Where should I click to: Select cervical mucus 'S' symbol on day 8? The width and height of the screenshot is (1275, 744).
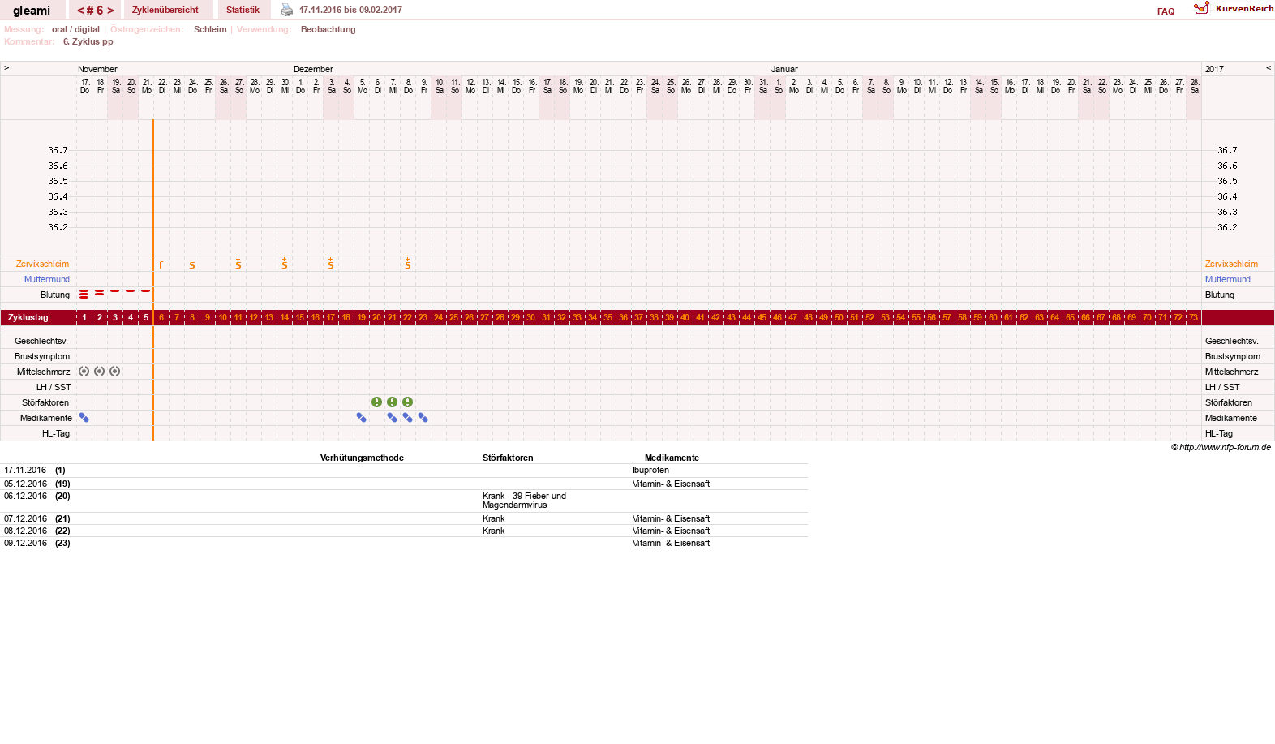192,265
